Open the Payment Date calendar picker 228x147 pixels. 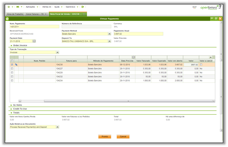[x=34, y=41]
